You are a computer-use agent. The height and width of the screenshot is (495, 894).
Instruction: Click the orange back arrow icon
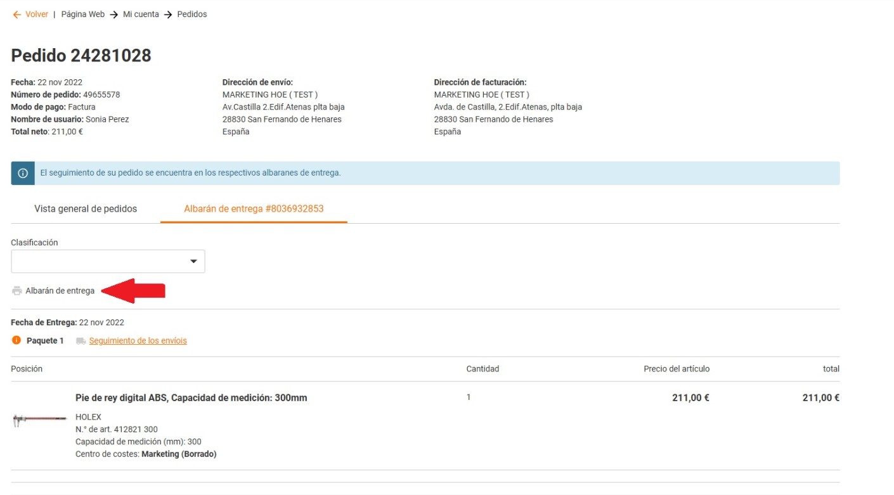16,15
